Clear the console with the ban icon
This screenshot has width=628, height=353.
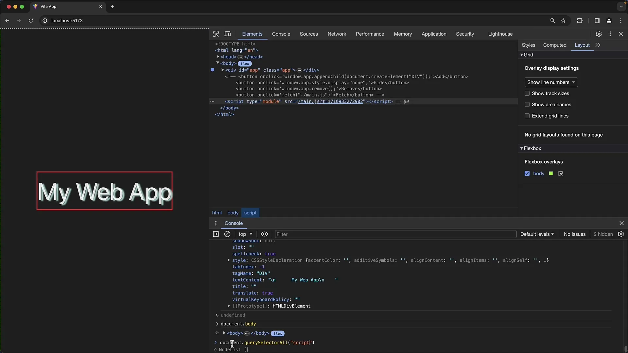(x=227, y=234)
